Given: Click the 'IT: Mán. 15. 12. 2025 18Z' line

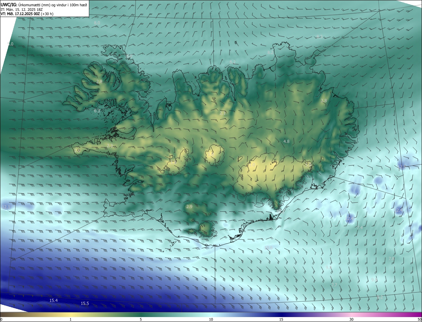Looking at the screenshot, I should click(21, 10).
